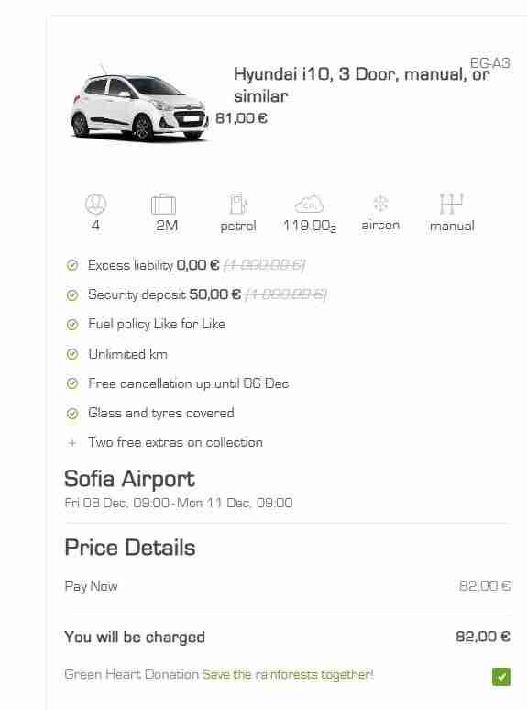Image resolution: width=527 pixels, height=710 pixels.
Task: Open the Save the rainforests together link
Action: (x=288, y=674)
